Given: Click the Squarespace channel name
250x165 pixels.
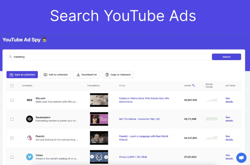Looking at the screenshot, I should [x=43, y=117].
